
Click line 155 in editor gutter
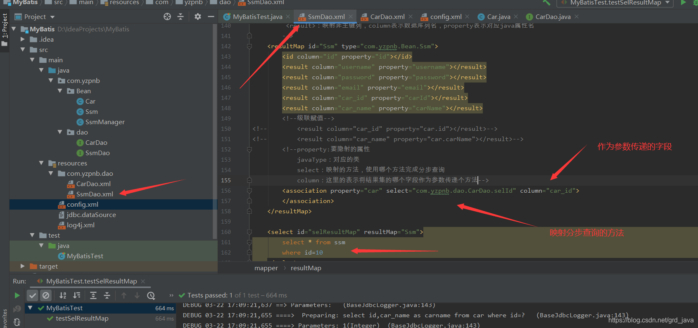(x=226, y=180)
